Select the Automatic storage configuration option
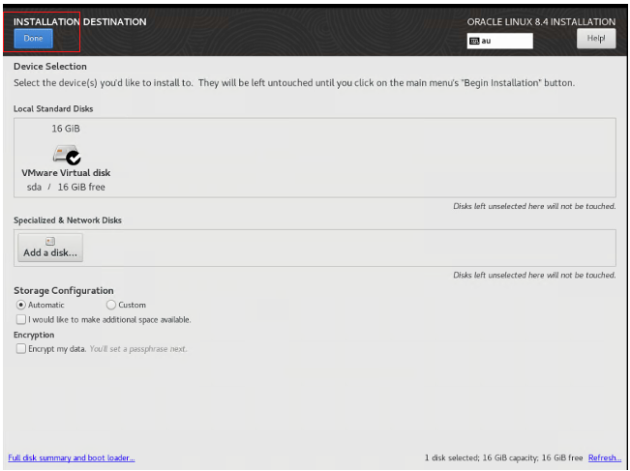The height and width of the screenshot is (471, 630). (x=20, y=305)
